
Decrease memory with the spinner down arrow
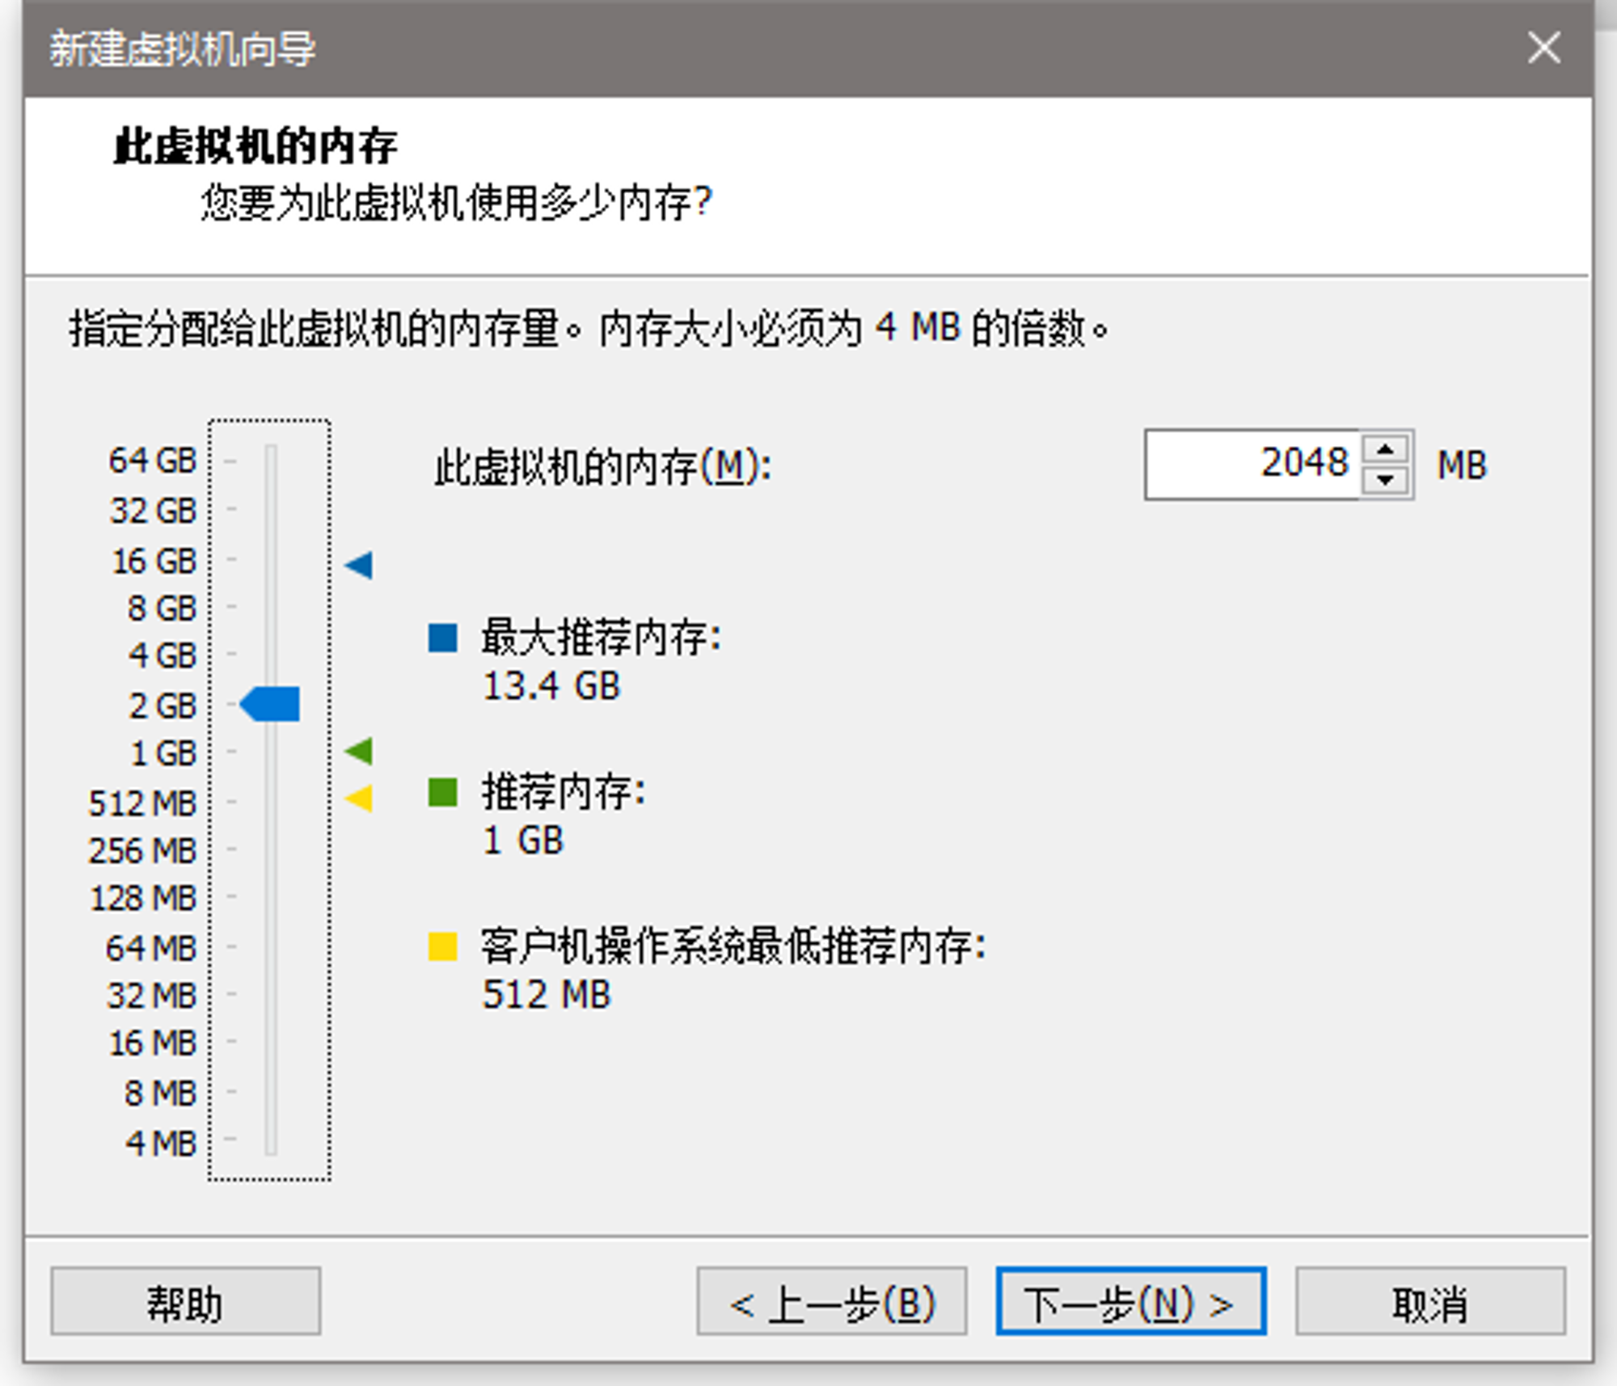coord(1386,480)
